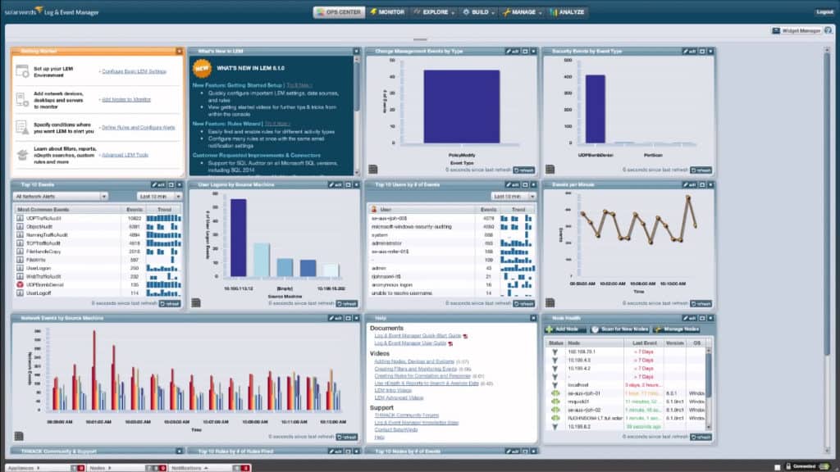Maximize the Events per Minute widget
840x472 pixels.
(x=702, y=184)
